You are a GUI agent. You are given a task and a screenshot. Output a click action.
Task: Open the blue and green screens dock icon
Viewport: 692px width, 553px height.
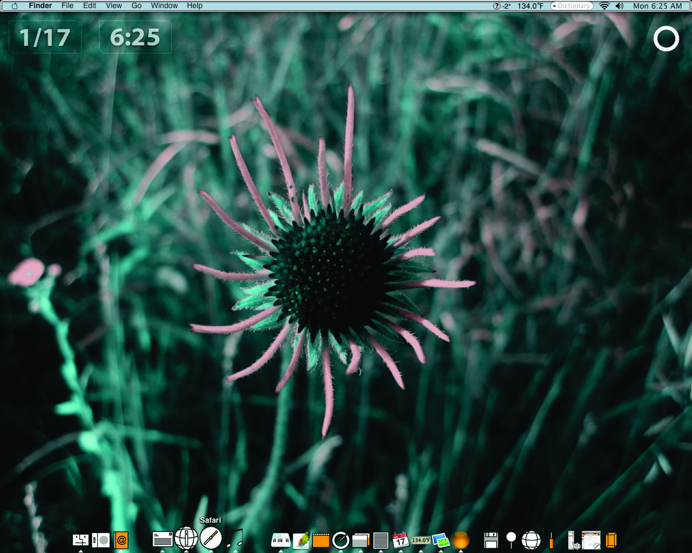(441, 539)
